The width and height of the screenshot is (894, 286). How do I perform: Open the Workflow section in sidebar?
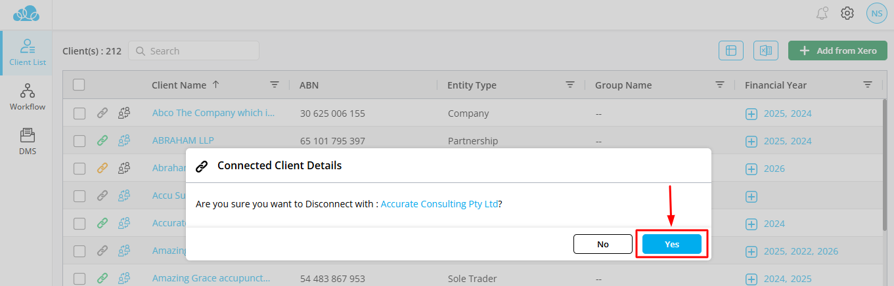pyautogui.click(x=27, y=96)
